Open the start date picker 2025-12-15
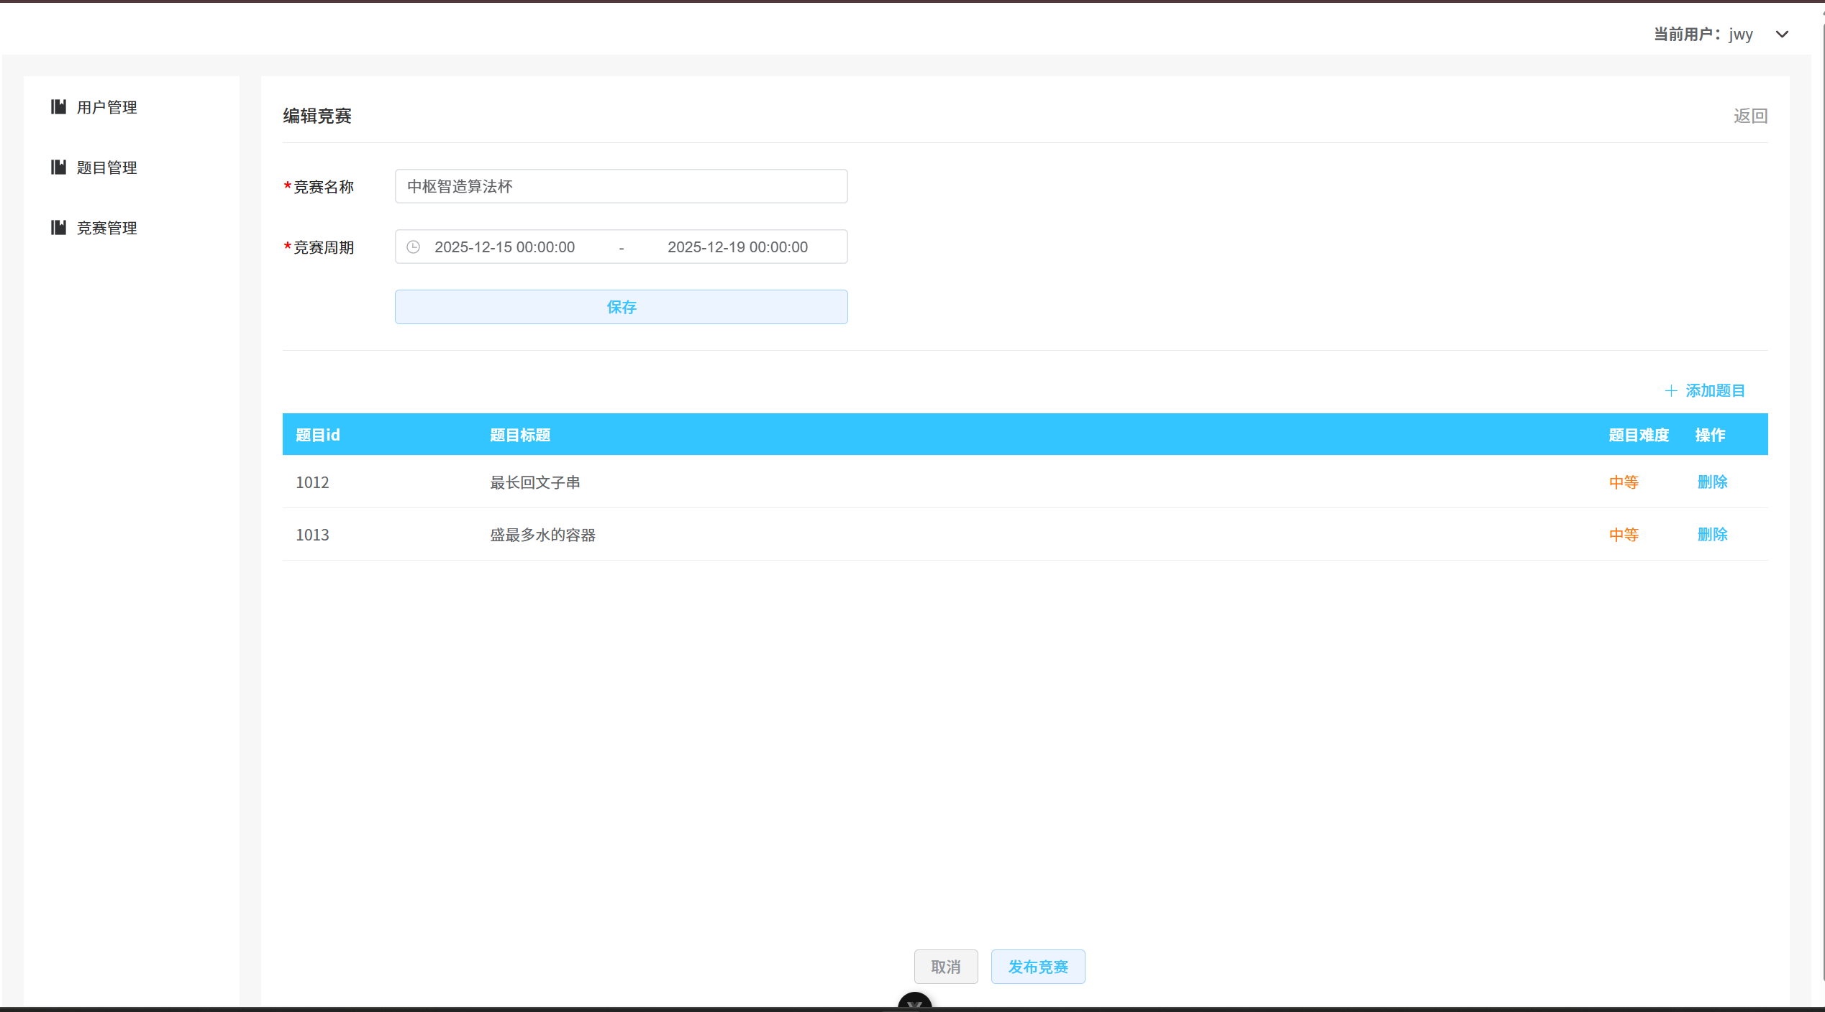 tap(505, 247)
